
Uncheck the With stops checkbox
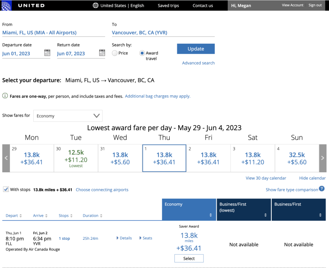click(x=6, y=189)
